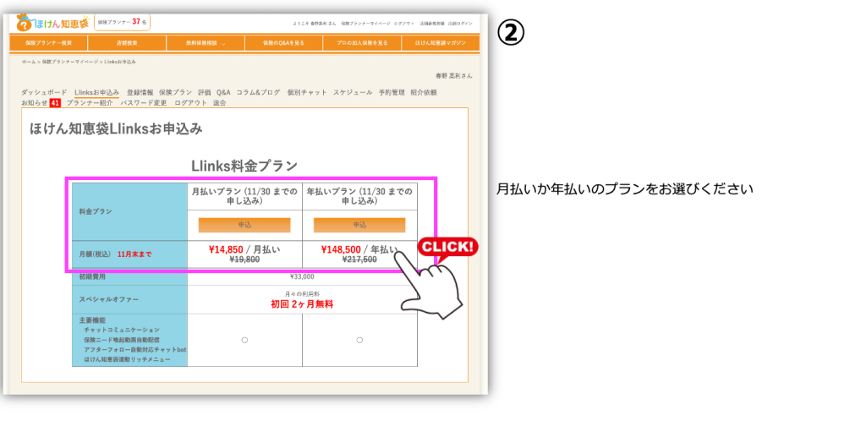Click the 保険プランナー 37名 counter box
This screenshot has width=866, height=426.
(x=122, y=22)
